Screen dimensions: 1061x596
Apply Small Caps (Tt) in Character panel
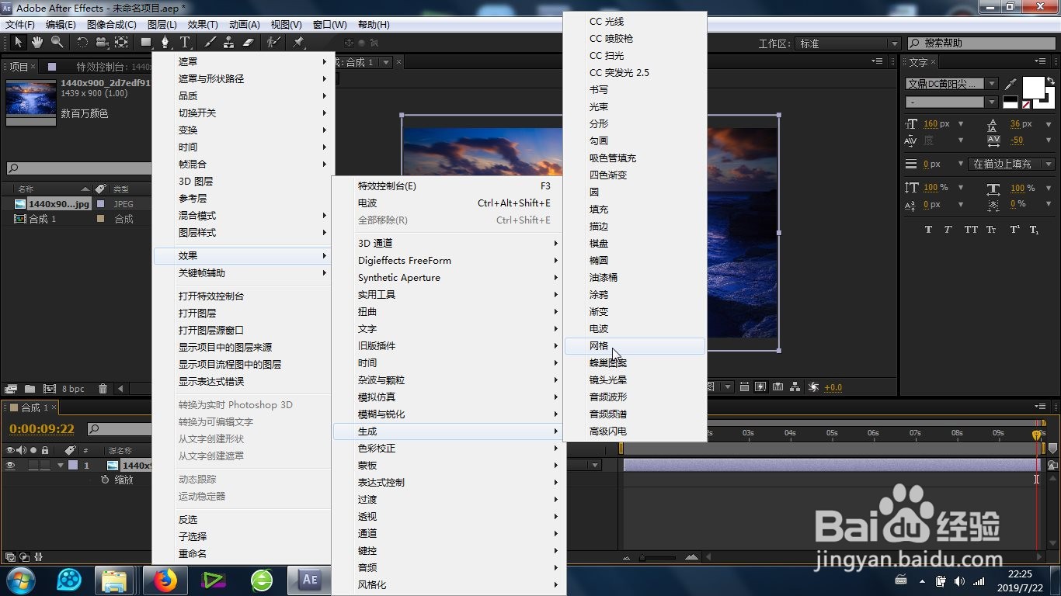click(x=991, y=230)
